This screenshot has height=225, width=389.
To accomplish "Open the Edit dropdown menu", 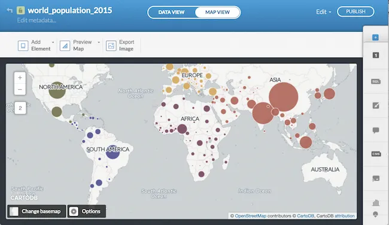I will point(324,12).
